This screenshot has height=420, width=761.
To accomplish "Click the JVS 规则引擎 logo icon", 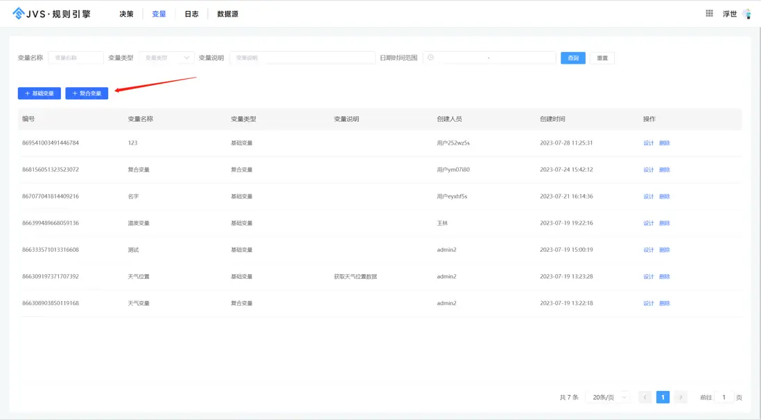I will pos(19,14).
